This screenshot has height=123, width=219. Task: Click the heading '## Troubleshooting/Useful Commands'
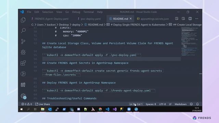coord(69,98)
